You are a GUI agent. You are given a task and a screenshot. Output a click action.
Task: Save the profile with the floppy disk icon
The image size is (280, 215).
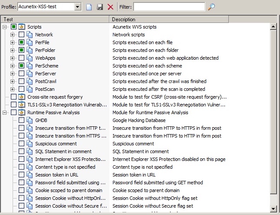pyautogui.click(x=100, y=7)
